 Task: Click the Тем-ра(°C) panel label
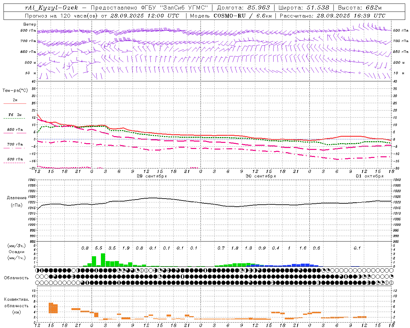coord(15,91)
